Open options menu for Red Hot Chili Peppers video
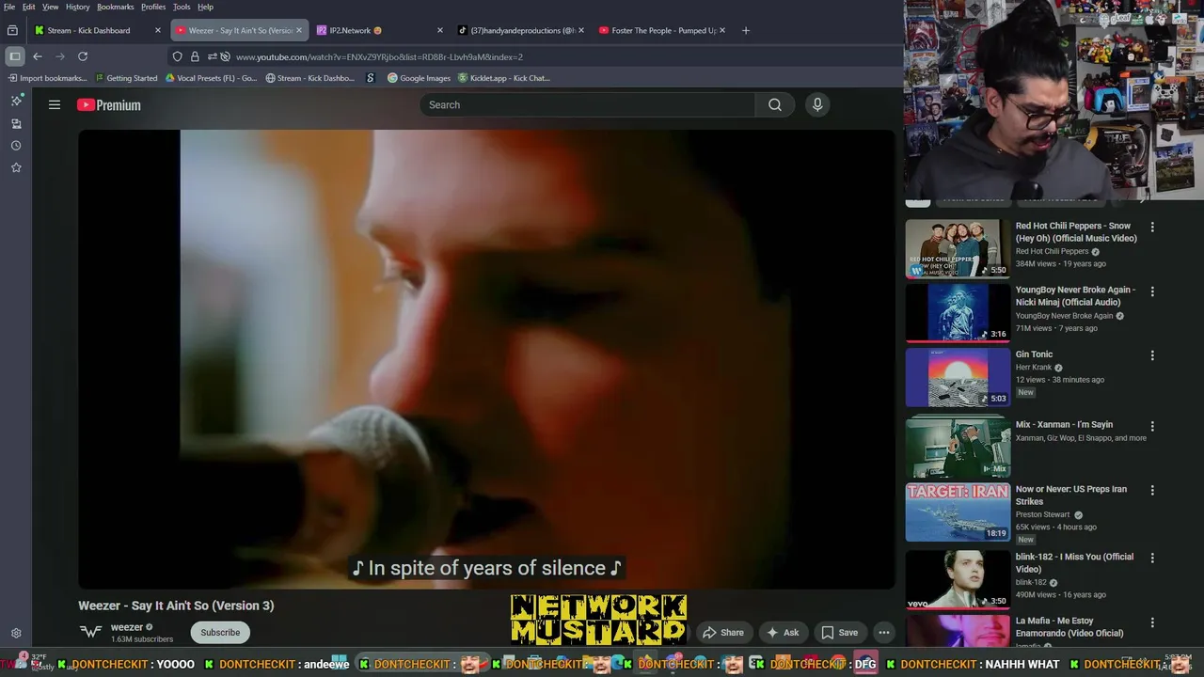The height and width of the screenshot is (677, 1204). pos(1152,227)
